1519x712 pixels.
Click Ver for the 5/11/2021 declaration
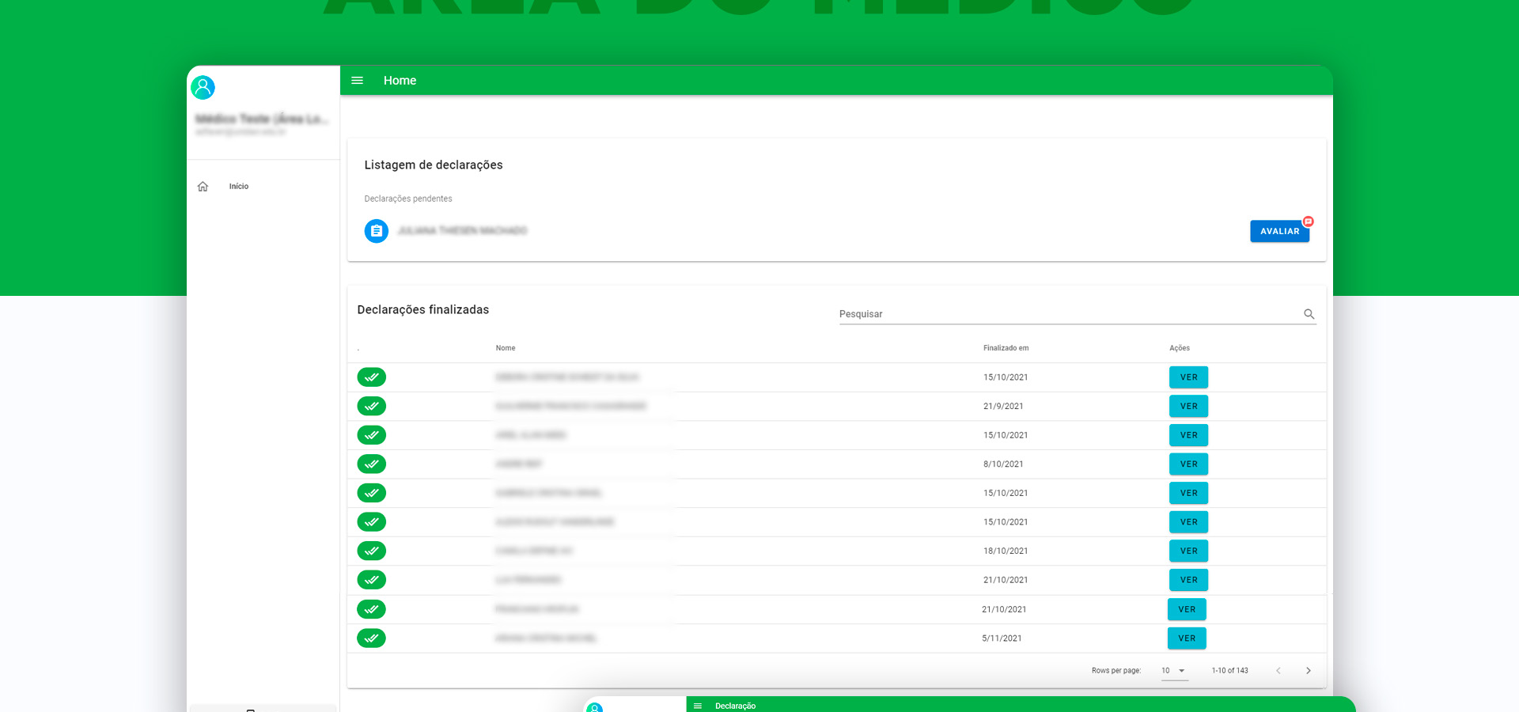(1187, 638)
